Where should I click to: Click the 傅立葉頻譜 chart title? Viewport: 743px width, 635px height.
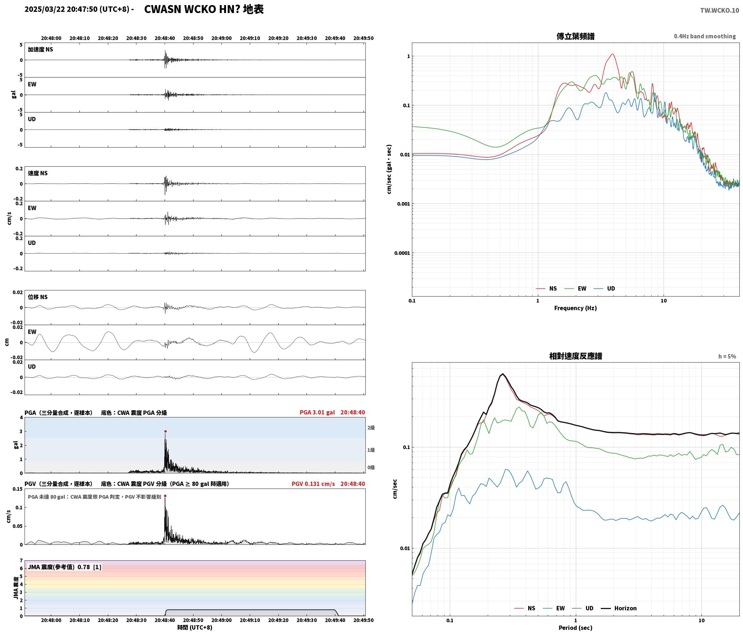pos(575,36)
